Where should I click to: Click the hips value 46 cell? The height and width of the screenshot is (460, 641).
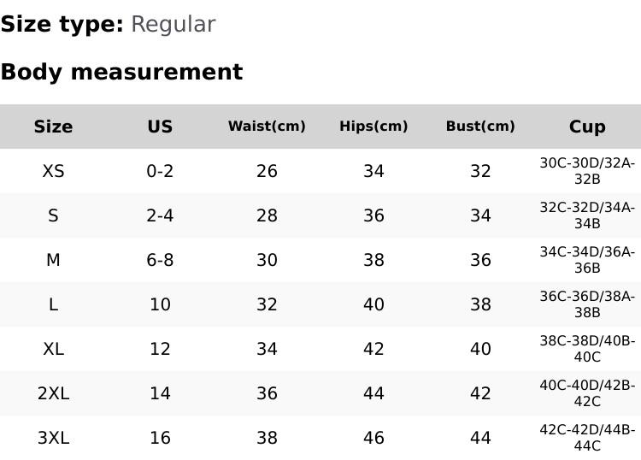[373, 438]
